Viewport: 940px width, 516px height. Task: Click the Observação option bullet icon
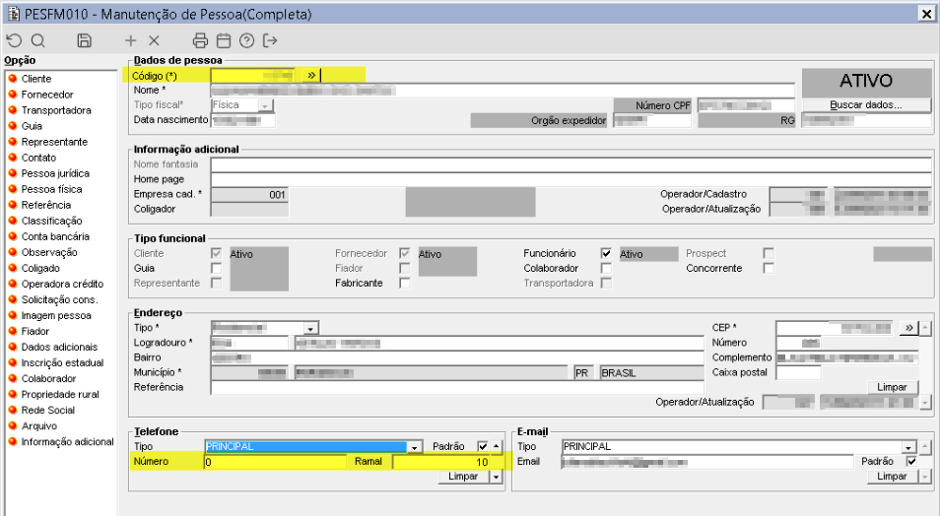click(13, 252)
